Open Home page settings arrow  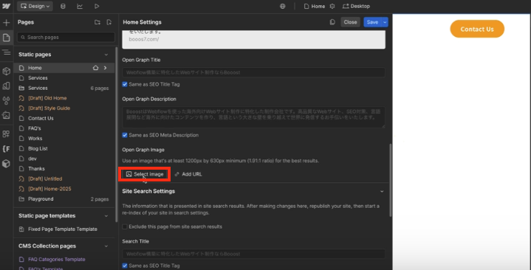106,68
